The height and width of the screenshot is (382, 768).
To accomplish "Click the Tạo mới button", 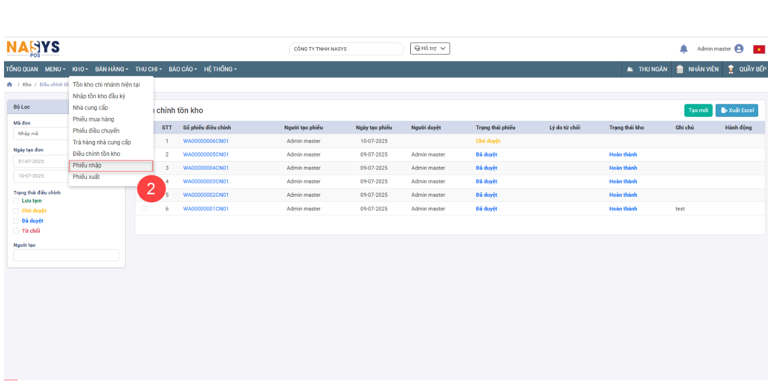I will coord(698,110).
